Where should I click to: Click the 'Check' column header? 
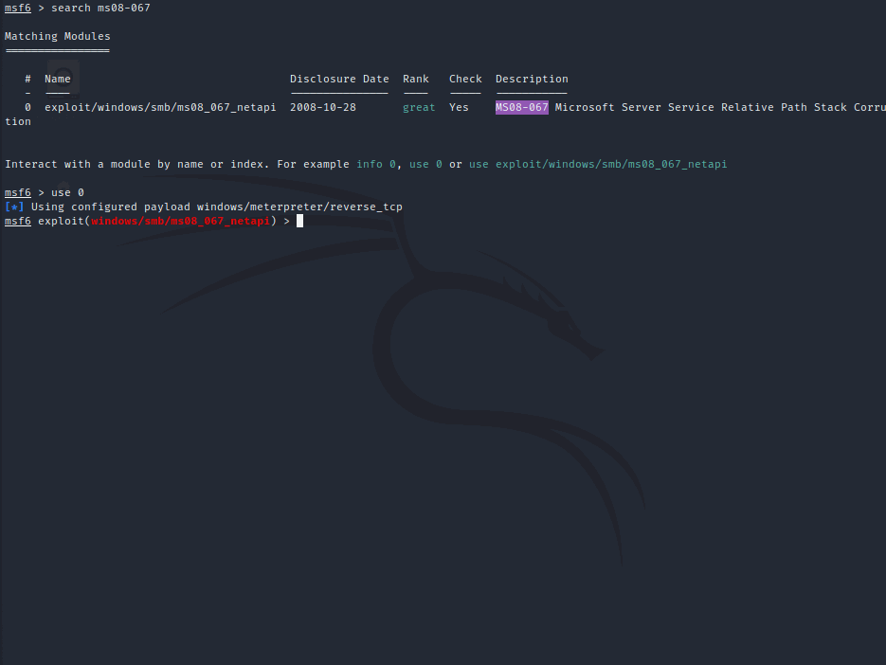pyautogui.click(x=465, y=80)
